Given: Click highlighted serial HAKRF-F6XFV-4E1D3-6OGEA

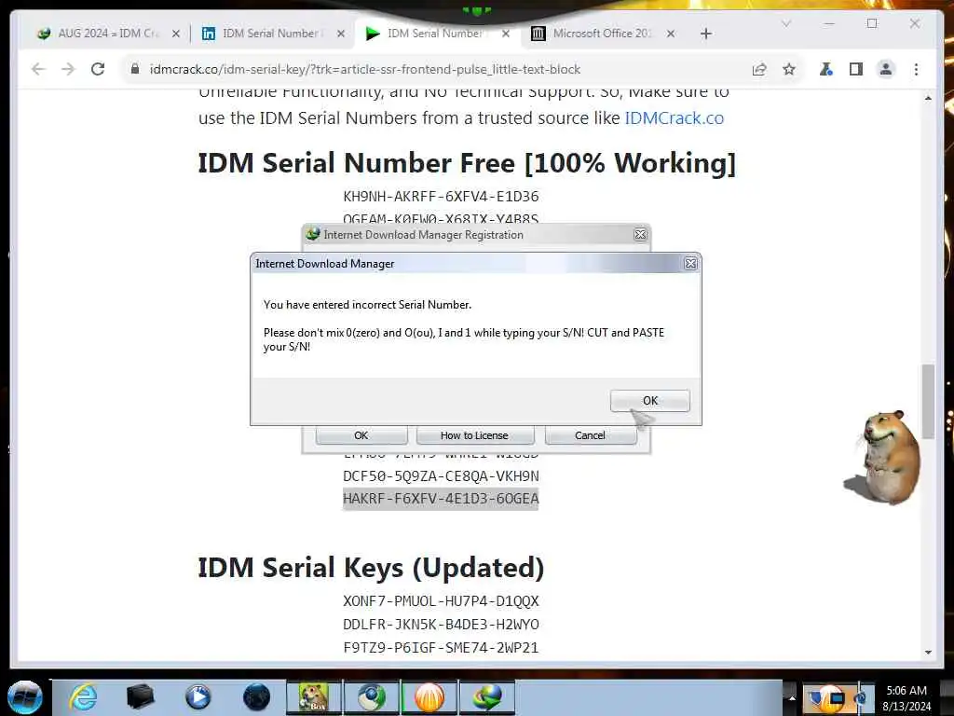Looking at the screenshot, I should coord(441,499).
